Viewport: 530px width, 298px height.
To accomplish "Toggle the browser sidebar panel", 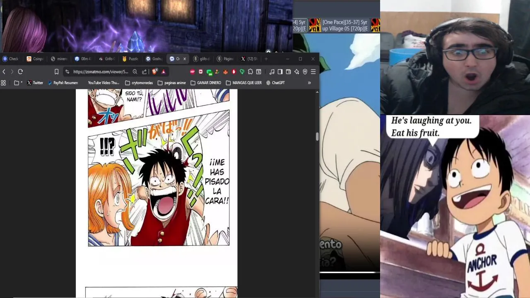I will (280, 72).
